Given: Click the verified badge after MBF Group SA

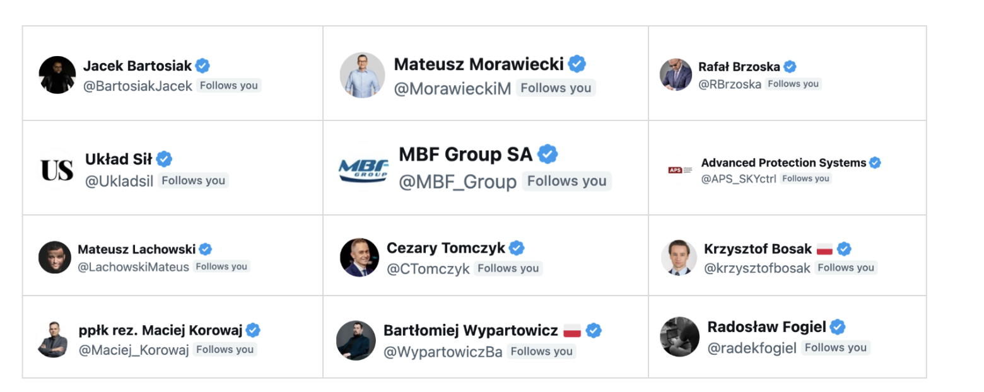Looking at the screenshot, I should pos(548,153).
